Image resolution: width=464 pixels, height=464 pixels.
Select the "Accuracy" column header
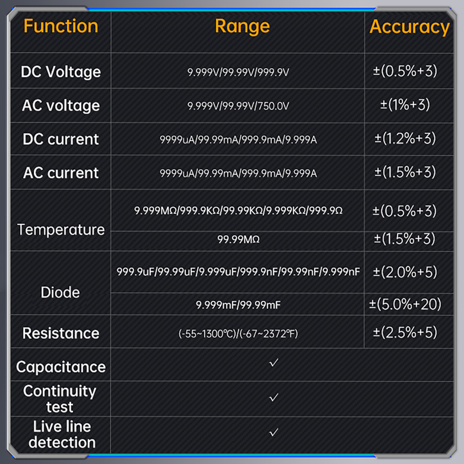click(x=409, y=27)
